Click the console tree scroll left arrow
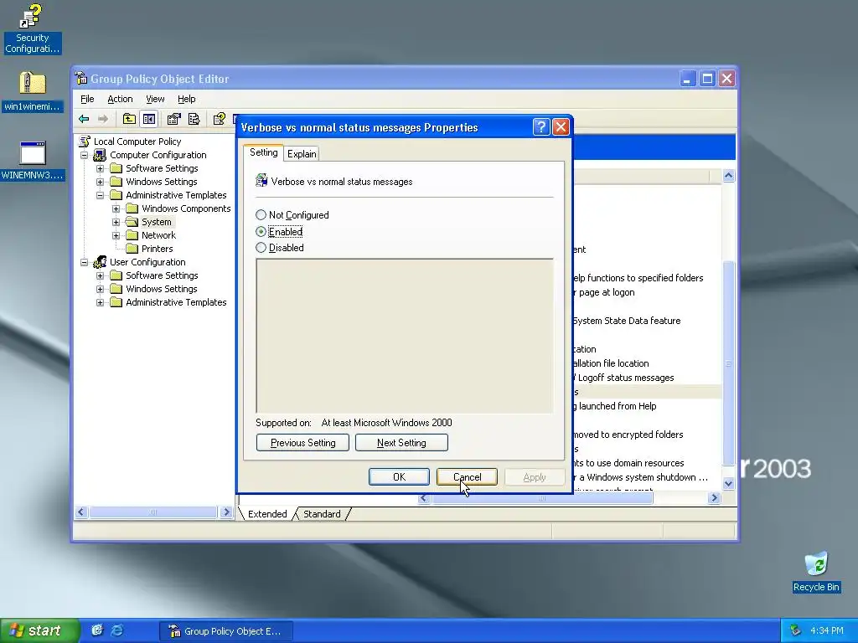Screen dimensions: 858x643 pos(81,512)
